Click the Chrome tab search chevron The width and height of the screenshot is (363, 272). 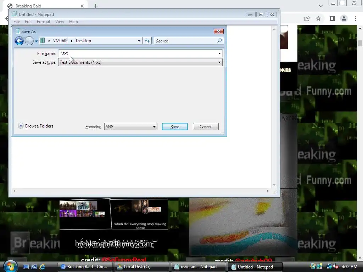click(320, 6)
